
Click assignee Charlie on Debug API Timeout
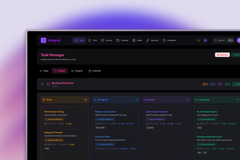click(62, 145)
